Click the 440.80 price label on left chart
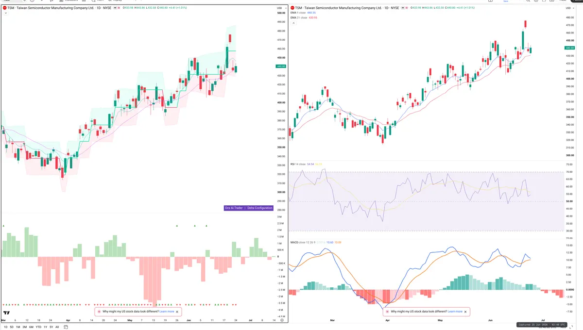 281,66
